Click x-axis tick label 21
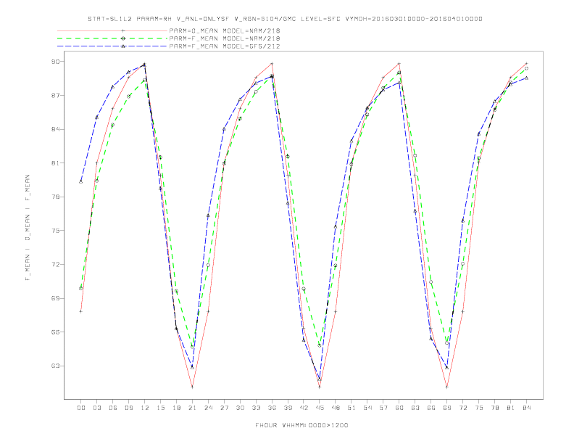The image size is (574, 444). click(x=192, y=408)
